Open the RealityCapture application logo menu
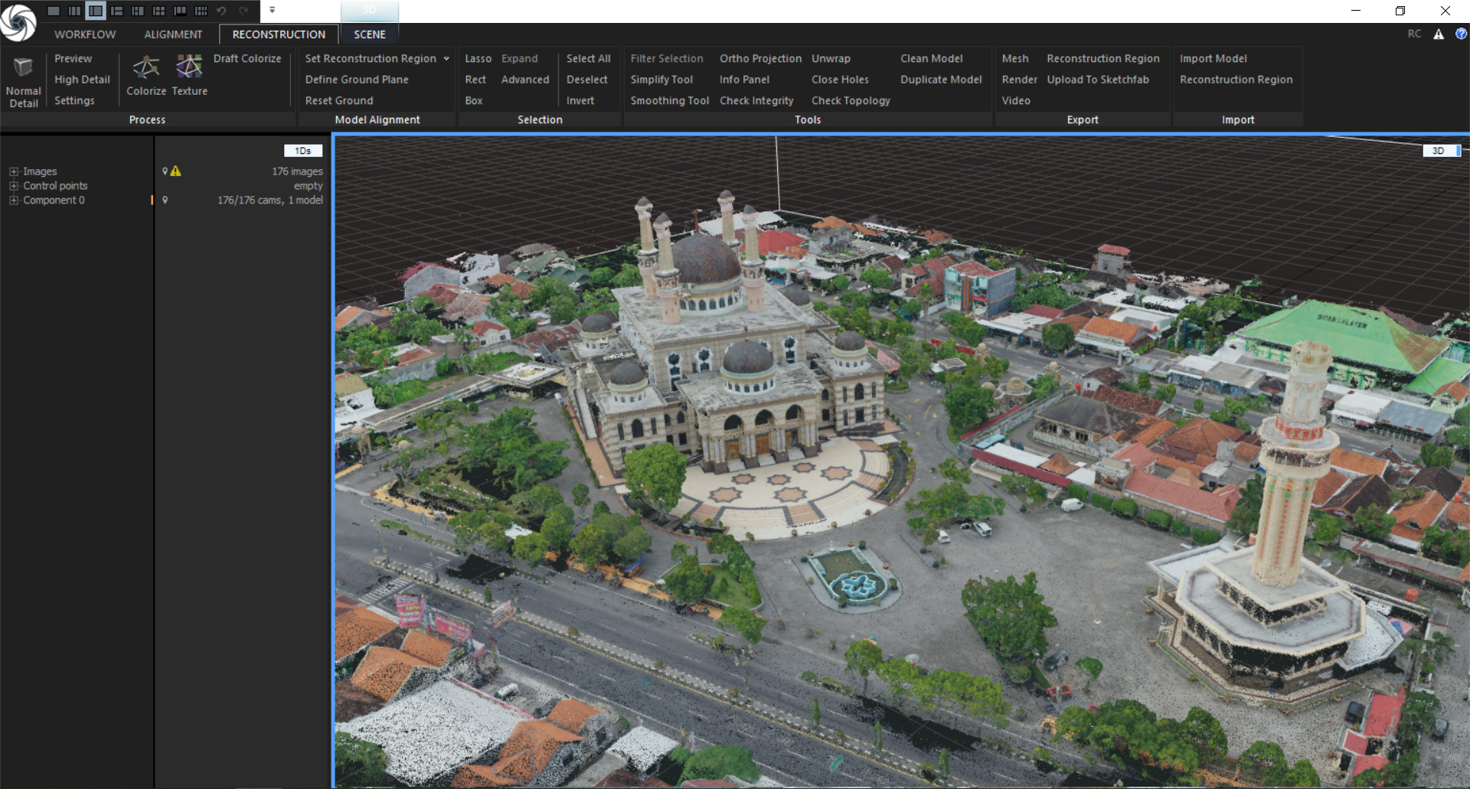Viewport: 1470px width, 789px height. pyautogui.click(x=18, y=21)
